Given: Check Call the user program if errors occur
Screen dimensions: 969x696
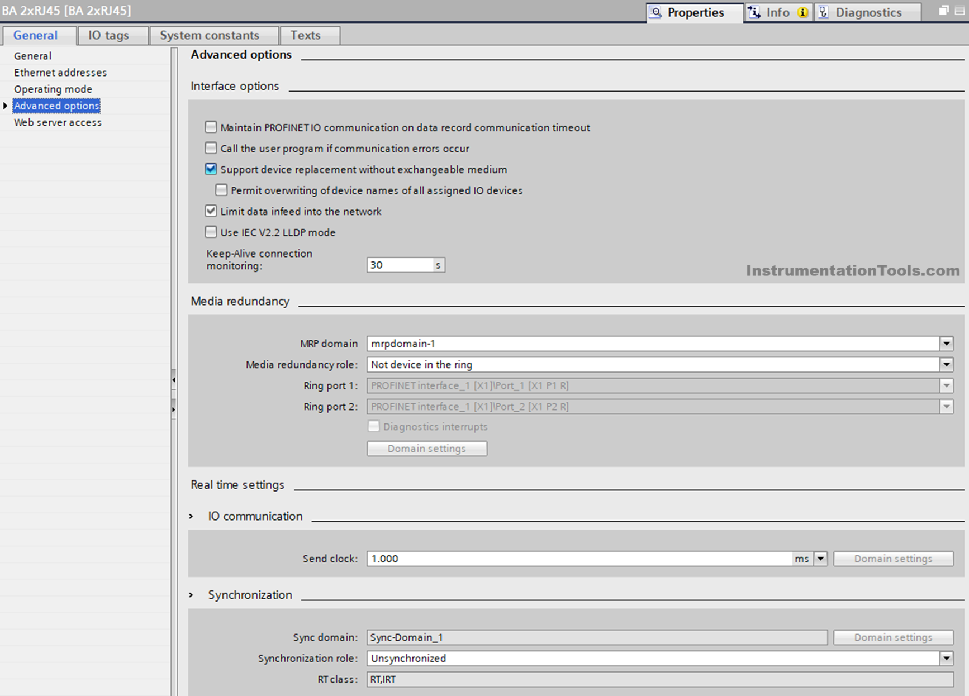Looking at the screenshot, I should pos(211,148).
